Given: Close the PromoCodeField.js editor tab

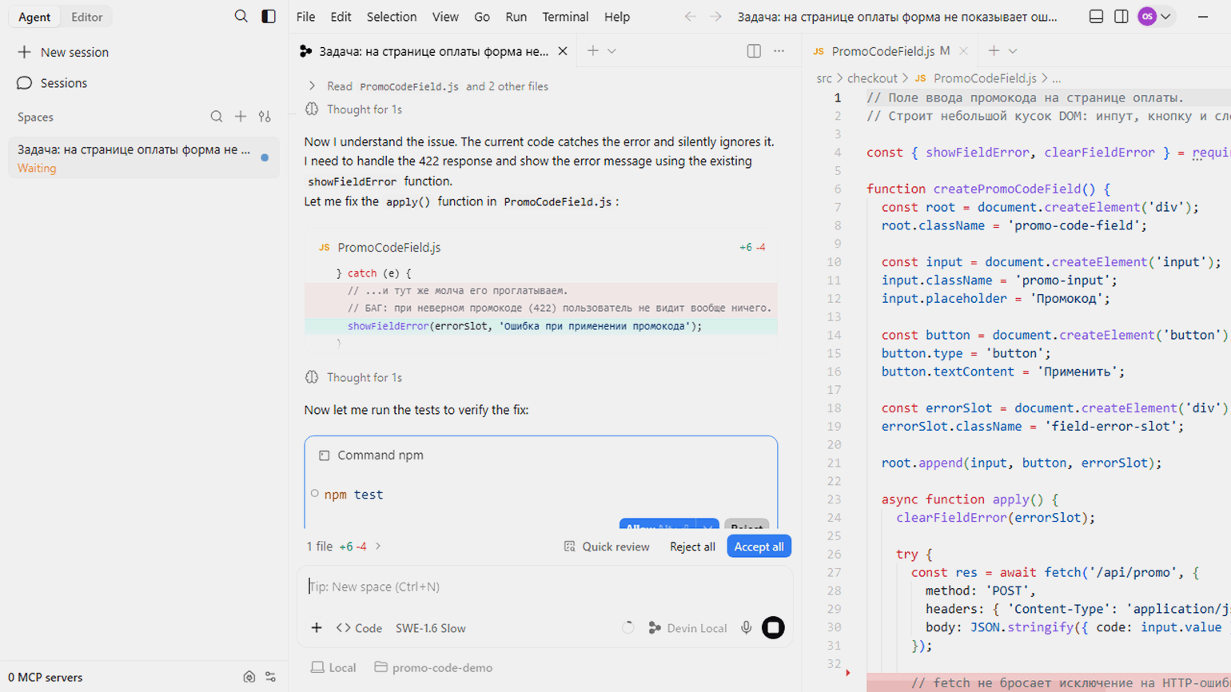Looking at the screenshot, I should coord(963,51).
